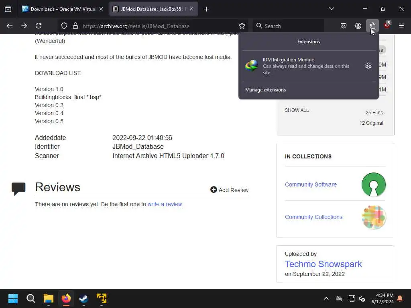Screen dimensions: 411x308
Task: Open Windows taskbar search
Action: tap(31, 298)
